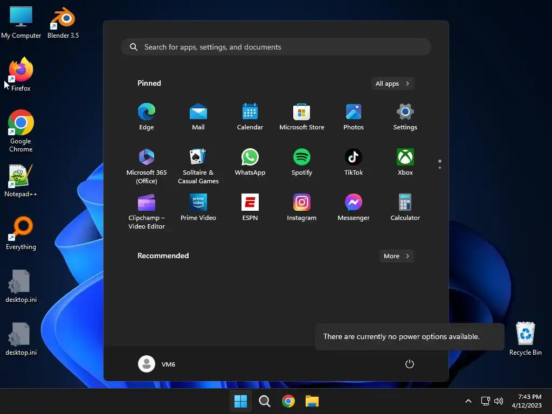Viewport: 552px width, 414px height.
Task: Select the Firefox desktop shortcut
Action: click(x=21, y=74)
